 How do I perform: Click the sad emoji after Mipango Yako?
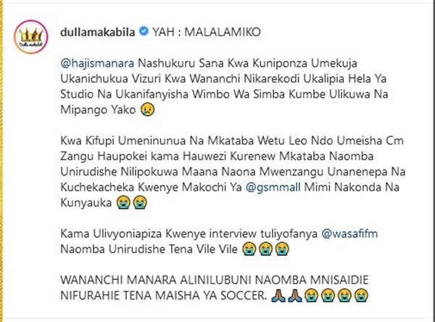point(148,110)
